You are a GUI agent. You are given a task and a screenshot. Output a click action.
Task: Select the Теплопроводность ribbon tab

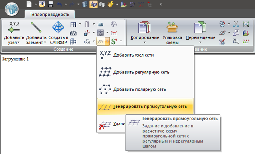50,15
